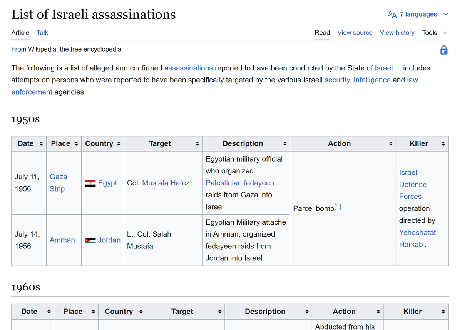Open the language translation icon
The height and width of the screenshot is (330, 462).
[392, 14]
